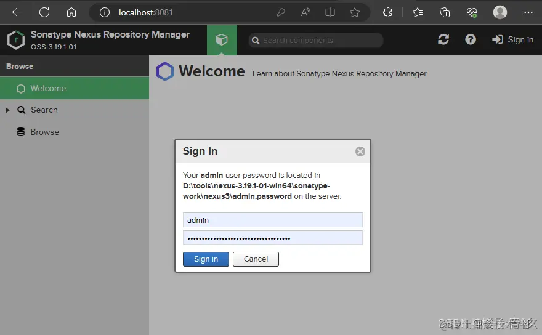Go back with the browser back arrow
Image resolution: width=542 pixels, height=335 pixels.
(17, 12)
